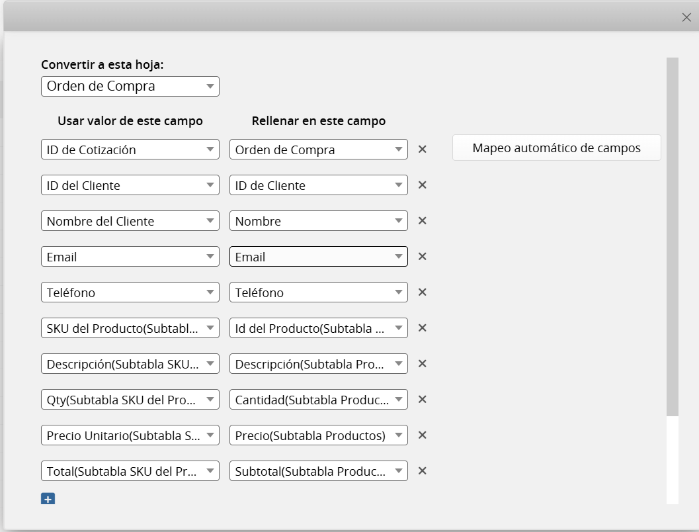Remove the Nombre del Cliente mapping row
The width and height of the screenshot is (699, 532).
[423, 221]
